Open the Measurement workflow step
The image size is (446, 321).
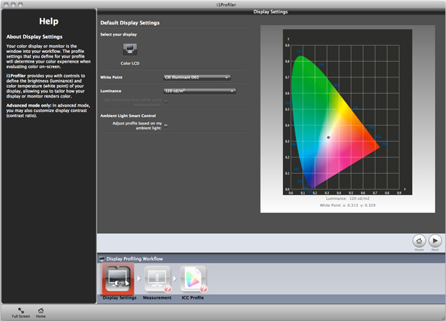[x=157, y=279]
